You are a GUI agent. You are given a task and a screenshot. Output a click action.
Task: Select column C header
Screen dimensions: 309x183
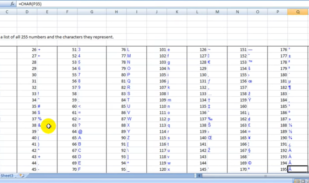[x=7, y=12]
